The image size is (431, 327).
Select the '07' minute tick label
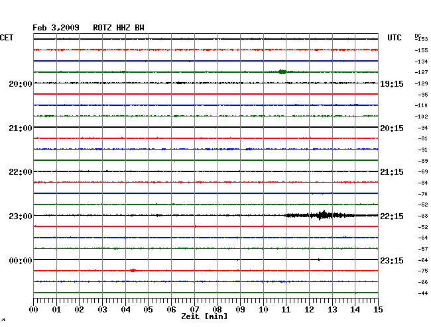click(x=194, y=309)
